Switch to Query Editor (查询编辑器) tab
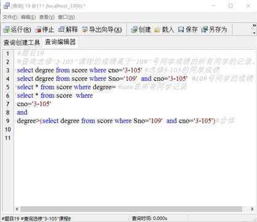The image size is (257, 222). point(60,42)
